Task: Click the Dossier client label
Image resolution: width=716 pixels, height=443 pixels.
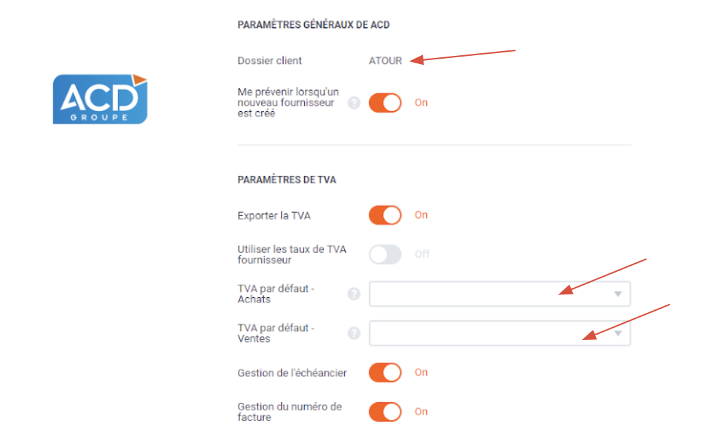Action: coord(269,61)
